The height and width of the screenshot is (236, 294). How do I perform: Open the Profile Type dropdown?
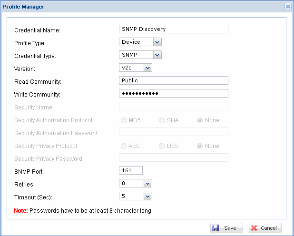pos(157,42)
